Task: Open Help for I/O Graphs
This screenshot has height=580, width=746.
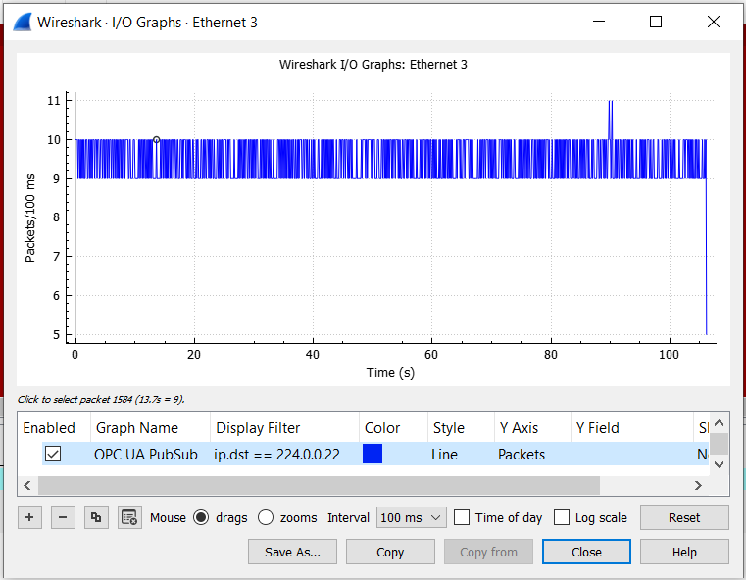Action: click(x=684, y=552)
